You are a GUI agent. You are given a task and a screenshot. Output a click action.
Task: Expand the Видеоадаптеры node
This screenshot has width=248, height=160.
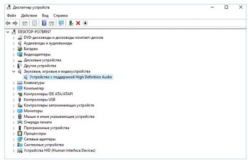14,55
